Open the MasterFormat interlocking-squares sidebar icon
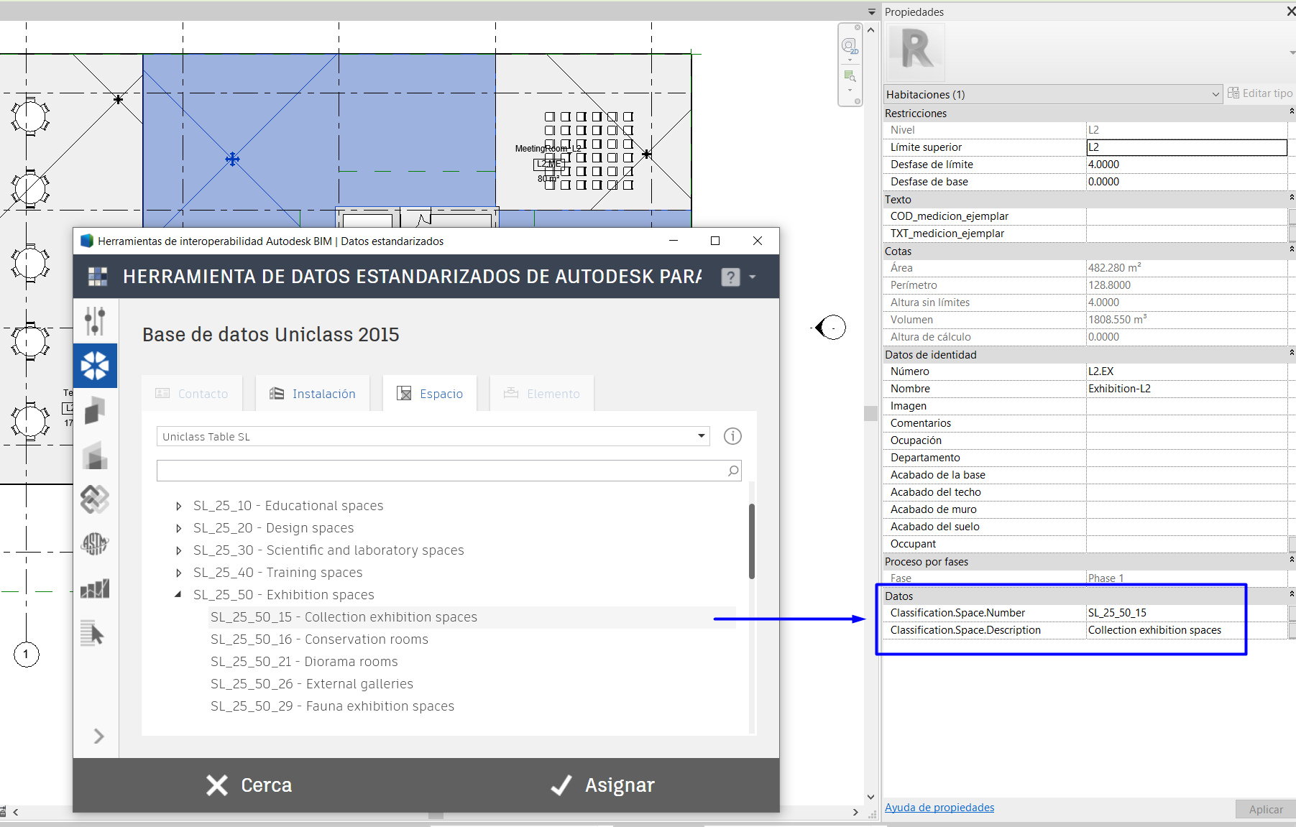1296x827 pixels. (95, 499)
